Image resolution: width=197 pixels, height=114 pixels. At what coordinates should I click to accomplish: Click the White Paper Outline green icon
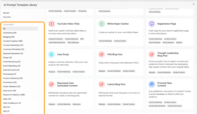[x=102, y=24]
